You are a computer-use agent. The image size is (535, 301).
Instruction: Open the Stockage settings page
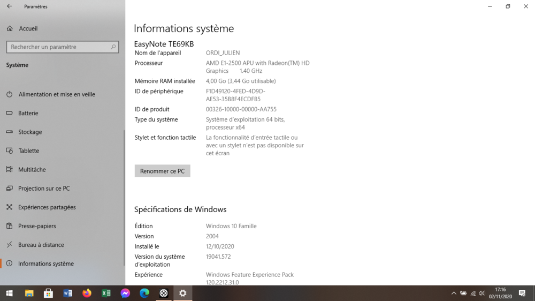point(30,132)
